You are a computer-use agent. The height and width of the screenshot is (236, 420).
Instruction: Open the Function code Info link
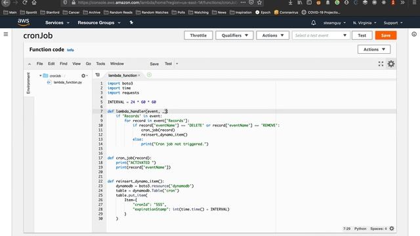70,50
